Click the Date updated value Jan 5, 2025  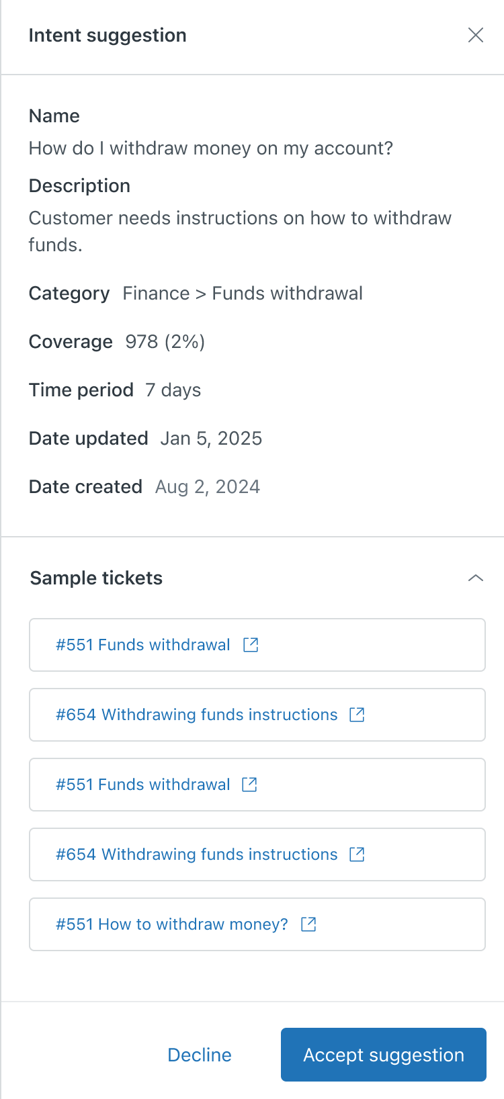point(211,439)
